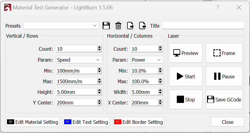
Task: Open the laser Preview
Action: [x=186, y=53]
